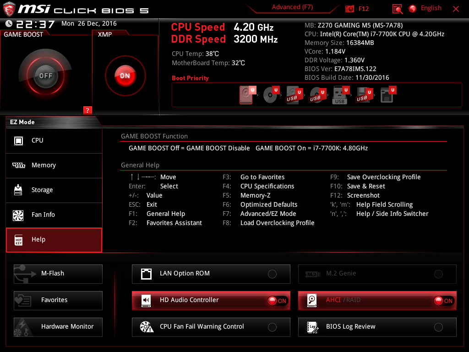Image resolution: width=469 pixels, height=352 pixels.
Task: Open the M-Flash utility
Action: pos(58,274)
